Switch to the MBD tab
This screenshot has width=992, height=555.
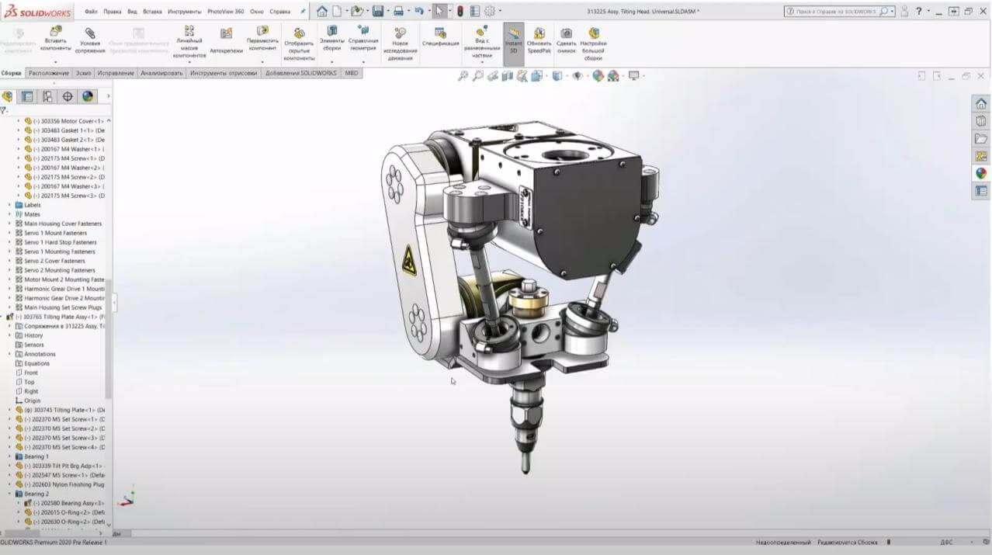[x=352, y=73]
